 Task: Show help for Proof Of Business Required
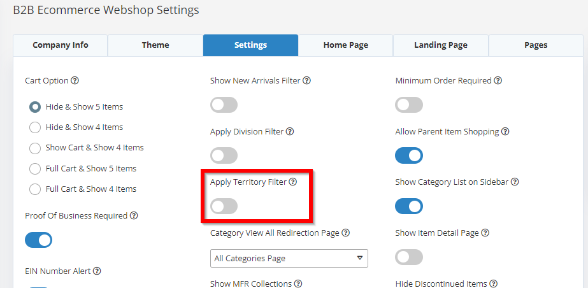[x=134, y=215]
